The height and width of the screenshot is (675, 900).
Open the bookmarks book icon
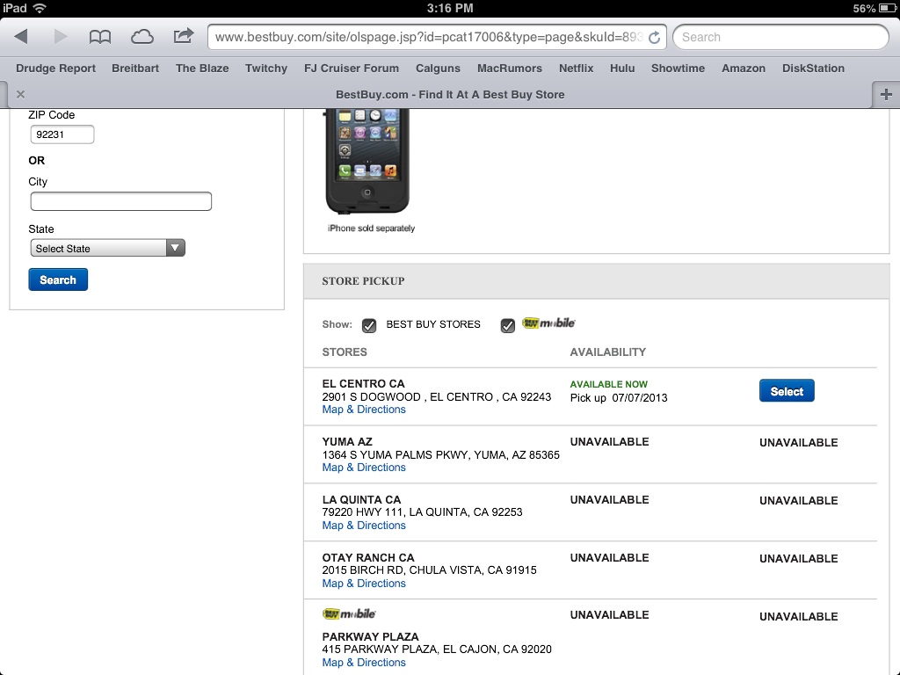(x=100, y=37)
